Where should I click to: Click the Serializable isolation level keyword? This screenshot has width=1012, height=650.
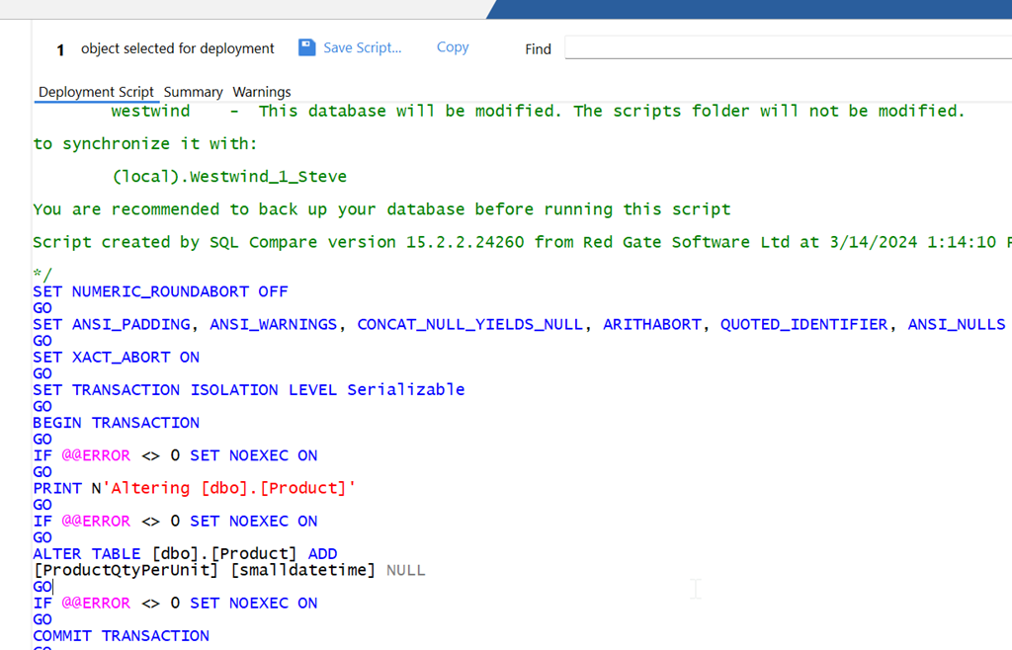405,390
